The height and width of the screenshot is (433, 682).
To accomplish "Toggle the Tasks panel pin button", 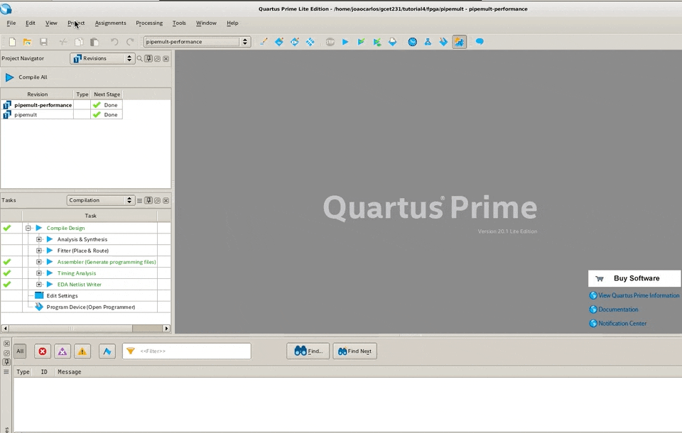I will [148, 200].
